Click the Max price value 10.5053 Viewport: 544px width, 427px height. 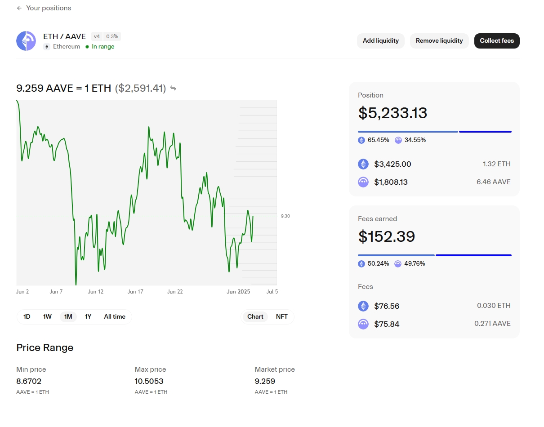[149, 381]
